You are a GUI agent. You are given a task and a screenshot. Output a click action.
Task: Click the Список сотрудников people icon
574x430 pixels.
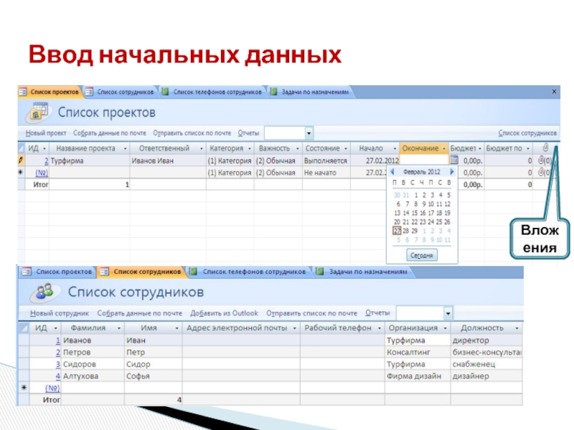tap(41, 292)
